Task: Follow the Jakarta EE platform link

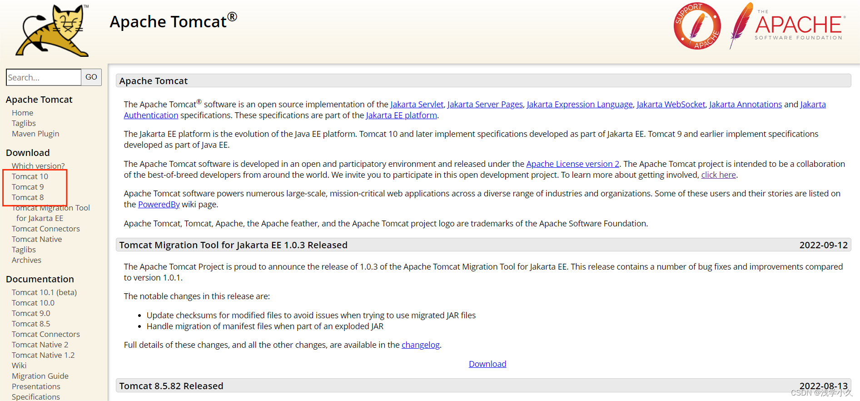Action: (x=401, y=115)
